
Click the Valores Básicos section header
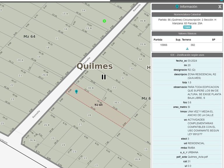[187, 34]
